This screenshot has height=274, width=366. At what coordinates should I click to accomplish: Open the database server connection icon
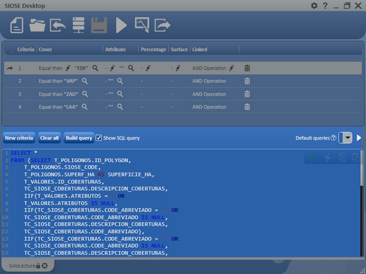pos(78,25)
